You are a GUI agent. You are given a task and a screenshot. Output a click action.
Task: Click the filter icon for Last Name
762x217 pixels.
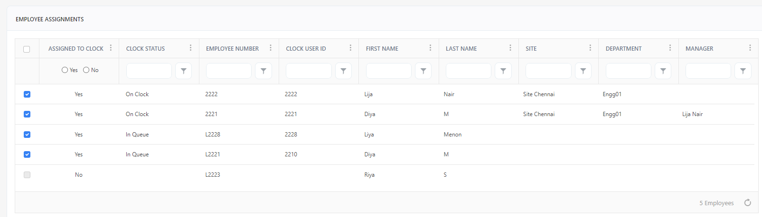tap(503, 71)
